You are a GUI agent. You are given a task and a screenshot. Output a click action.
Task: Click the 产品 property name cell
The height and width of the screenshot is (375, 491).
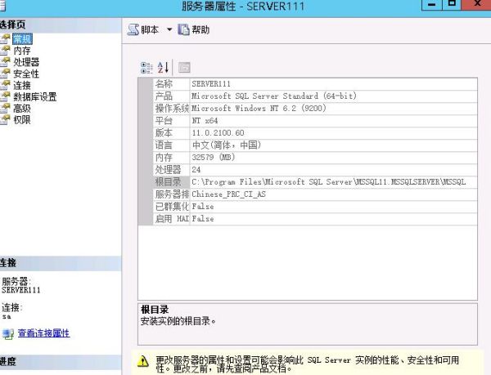tap(171, 96)
